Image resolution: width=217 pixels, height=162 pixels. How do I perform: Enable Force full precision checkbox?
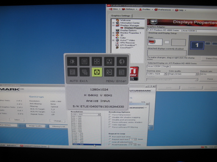110,115
